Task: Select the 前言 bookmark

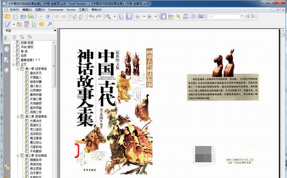Action: (x=24, y=52)
